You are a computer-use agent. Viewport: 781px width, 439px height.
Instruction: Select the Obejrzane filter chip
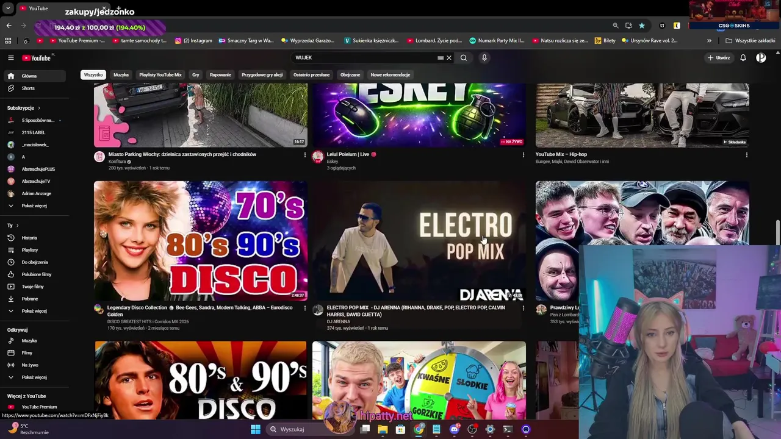pyautogui.click(x=350, y=75)
